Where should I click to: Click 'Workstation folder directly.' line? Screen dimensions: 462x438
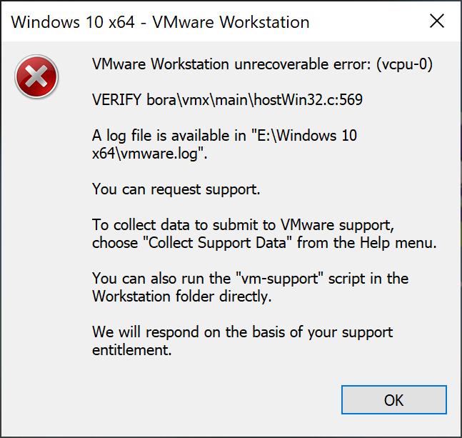(x=181, y=297)
